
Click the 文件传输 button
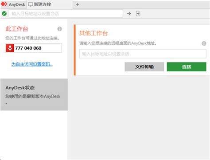pyautogui.click(x=144, y=66)
